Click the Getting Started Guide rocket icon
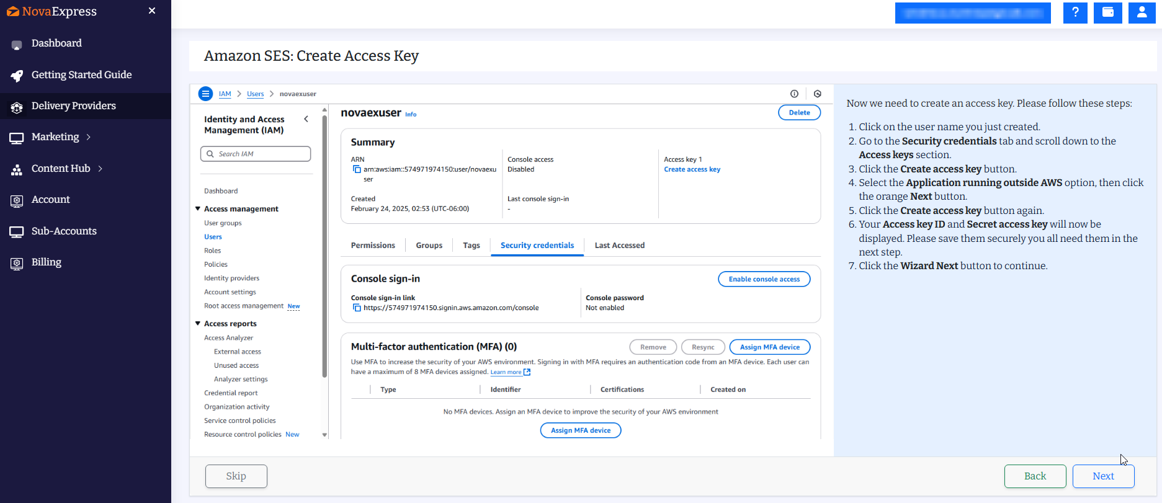Viewport: 1162px width, 503px height. pos(17,76)
